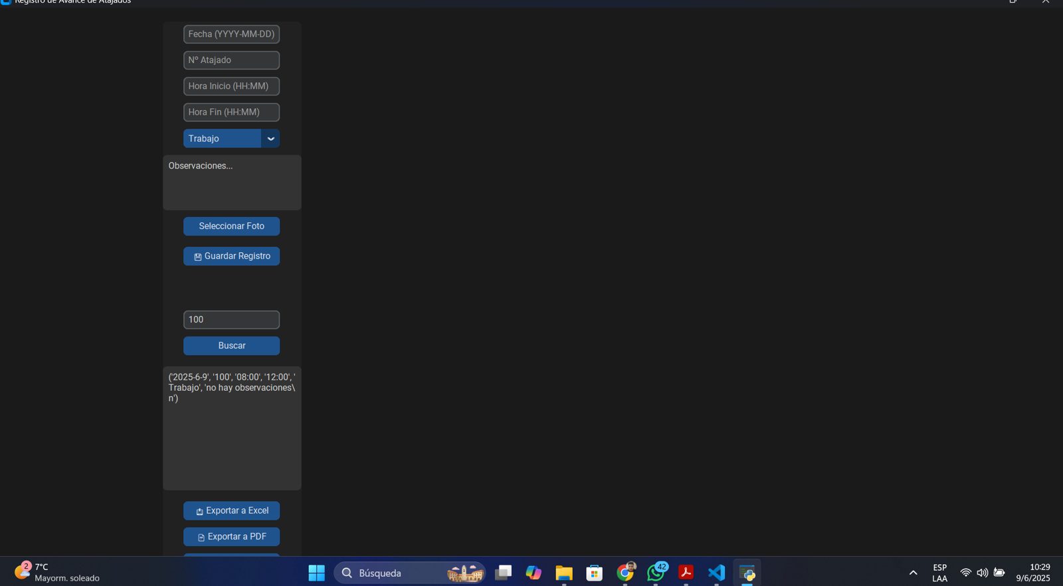
Task: Open File Explorer from the taskbar
Action: 564,573
